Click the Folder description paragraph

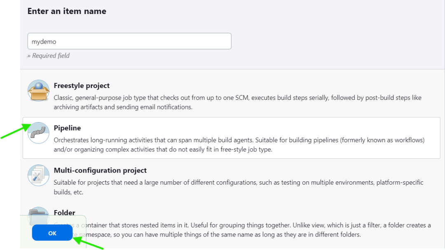[x=247, y=230]
